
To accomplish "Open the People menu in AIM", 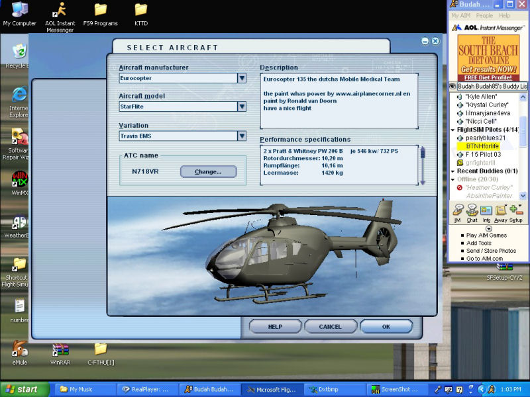I will pyautogui.click(x=484, y=15).
